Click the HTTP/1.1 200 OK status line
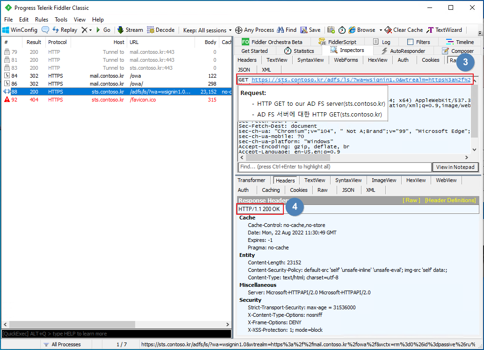The width and height of the screenshot is (484, 350). 259,209
